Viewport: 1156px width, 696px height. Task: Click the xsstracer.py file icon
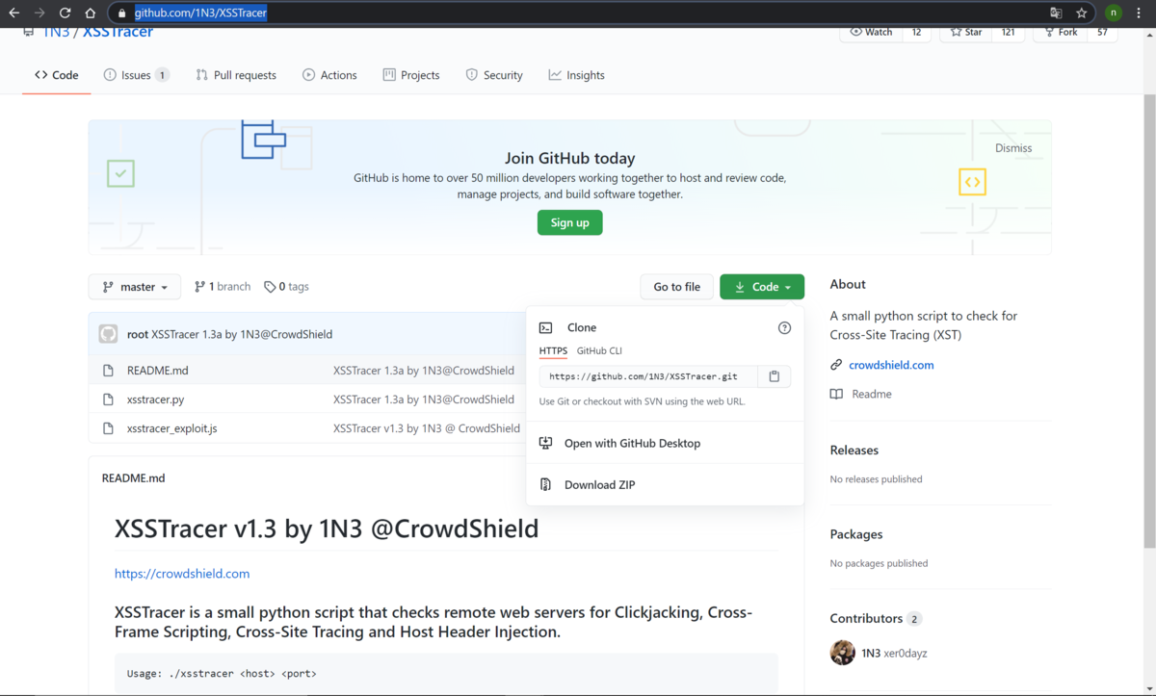pyautogui.click(x=109, y=400)
